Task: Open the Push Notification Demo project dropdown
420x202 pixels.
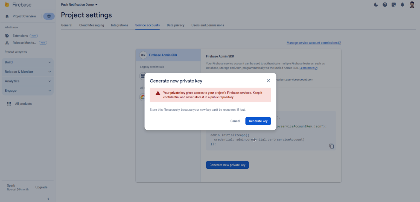Action: pos(79,5)
